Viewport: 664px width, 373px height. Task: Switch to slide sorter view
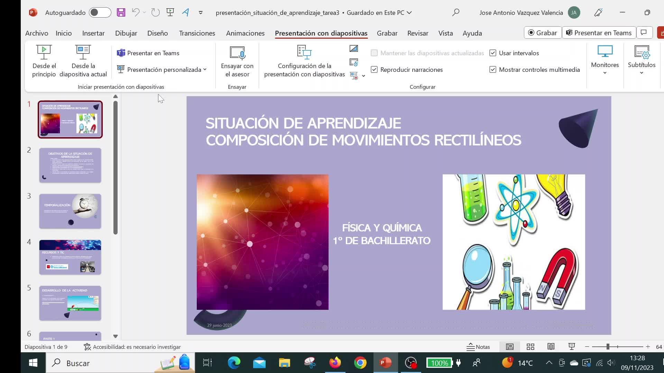point(530,347)
